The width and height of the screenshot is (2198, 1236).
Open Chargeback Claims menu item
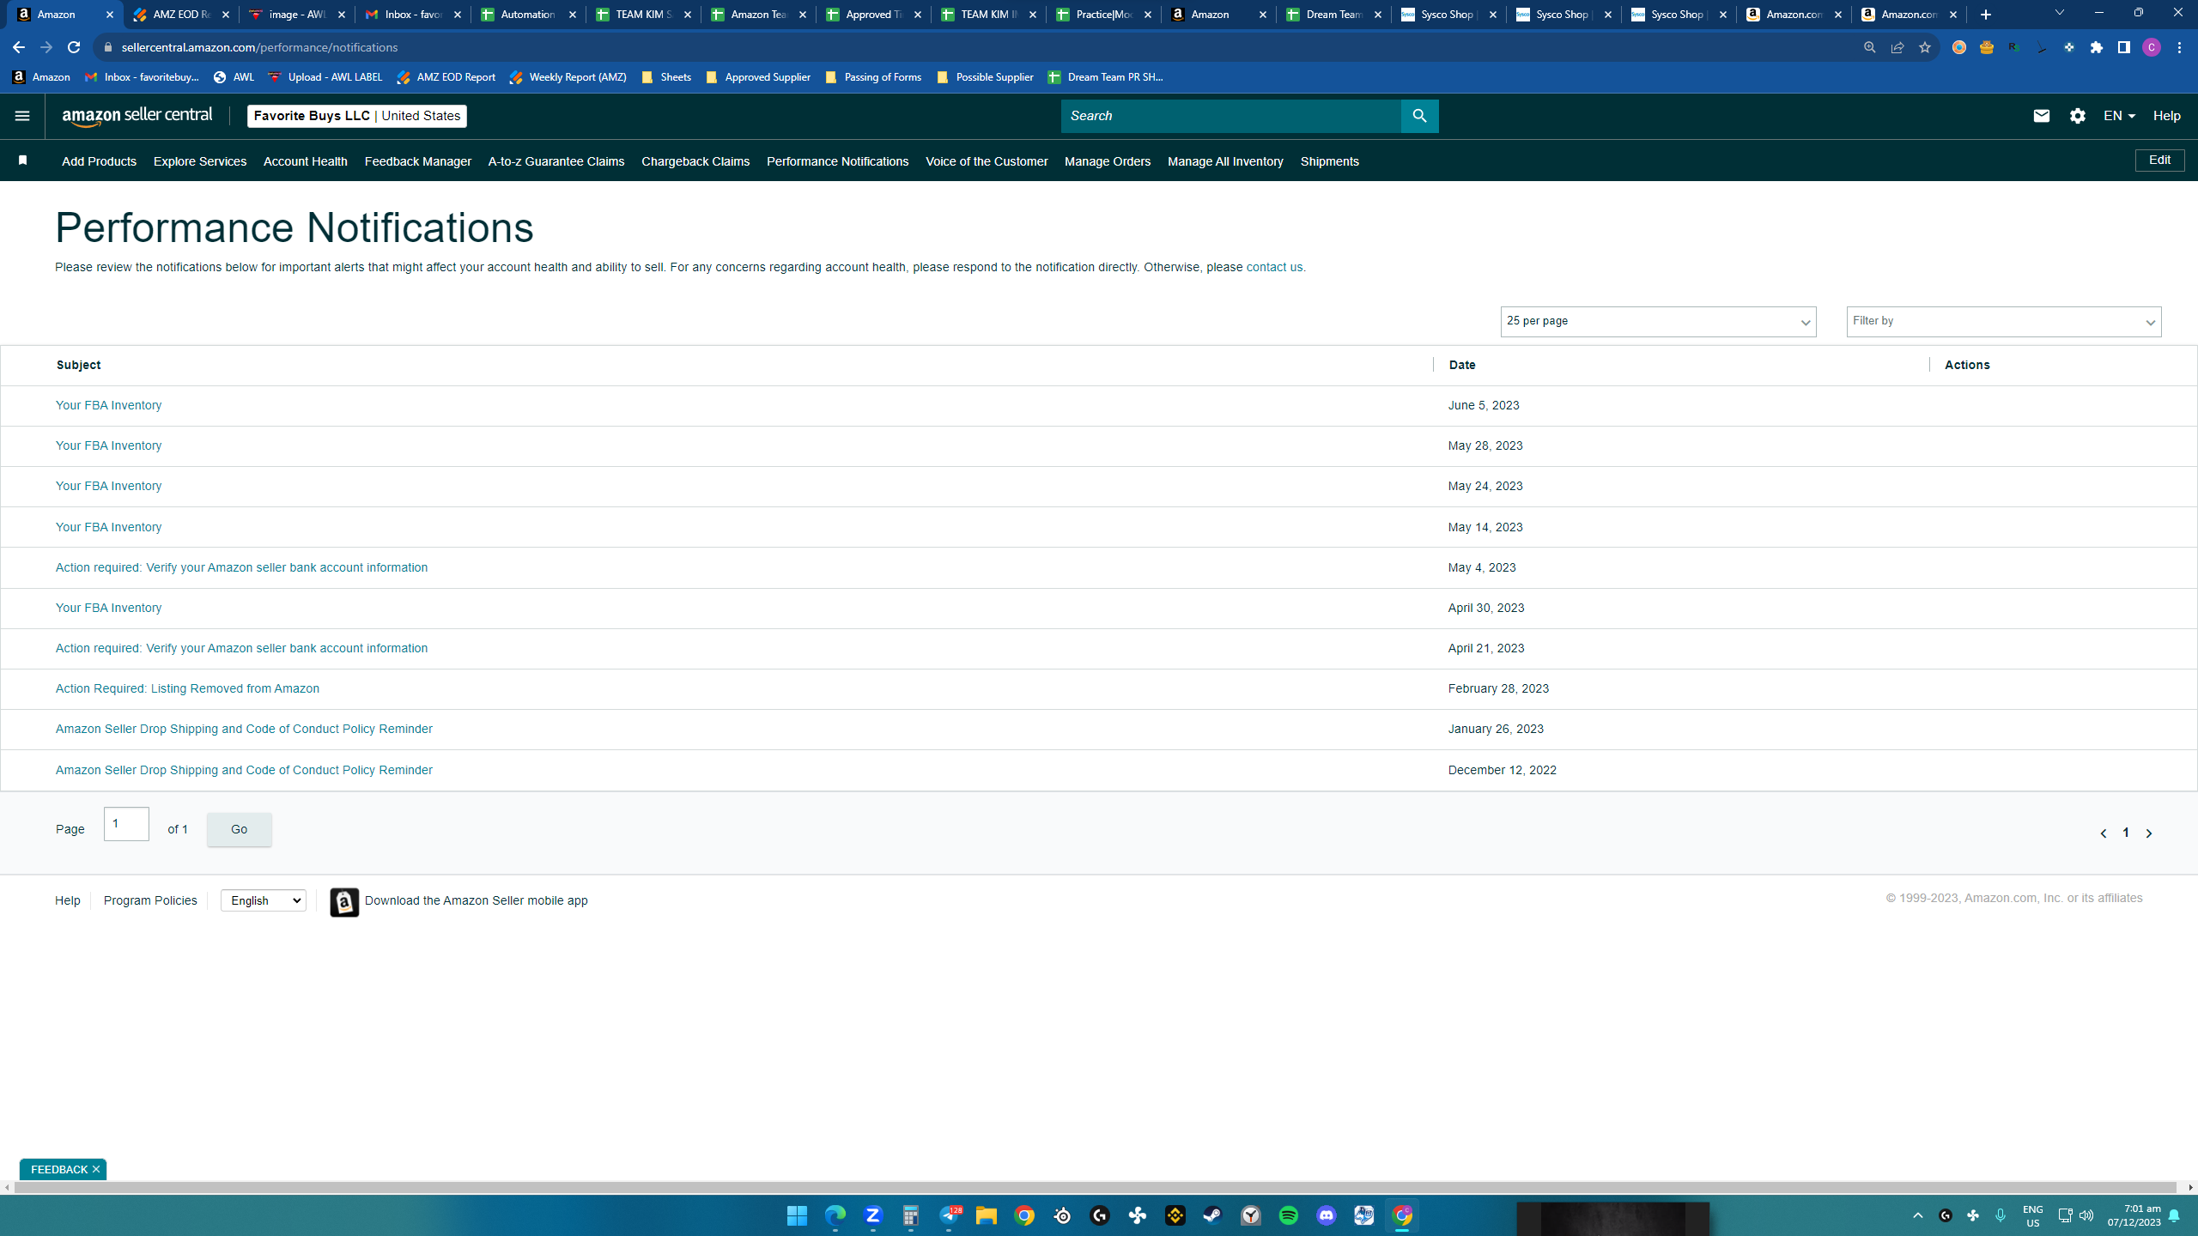[x=695, y=161]
